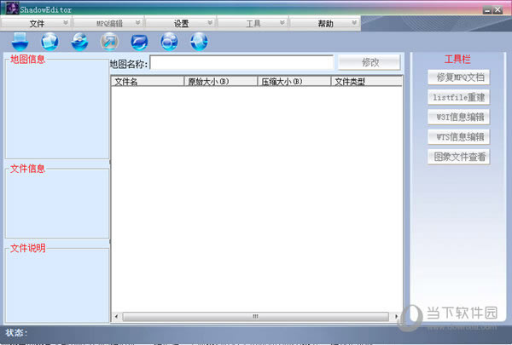
Task: Open the 文件 menu
Action: (x=37, y=24)
